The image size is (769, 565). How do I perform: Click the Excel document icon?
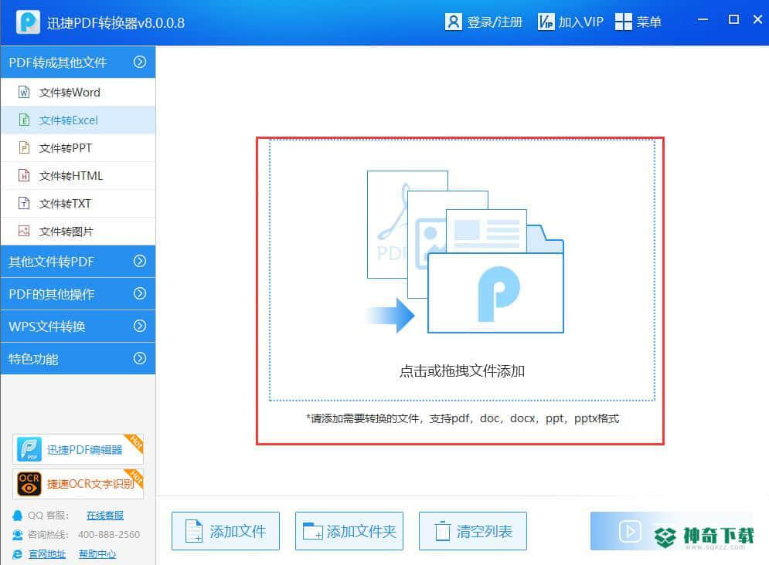[x=24, y=120]
